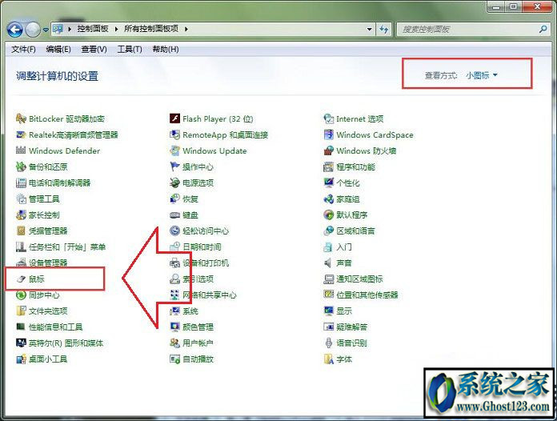Open 通知区域图标 link
The height and width of the screenshot is (421, 557).
point(359,279)
